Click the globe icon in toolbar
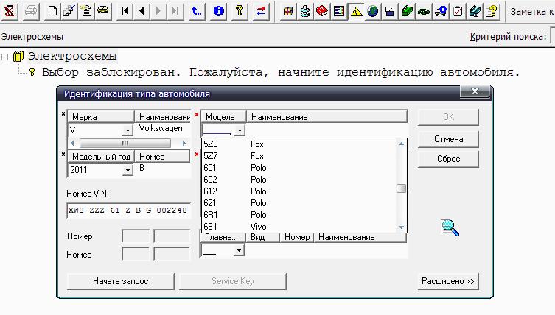Screen dimensions: 555x315 pyautogui.click(x=373, y=11)
